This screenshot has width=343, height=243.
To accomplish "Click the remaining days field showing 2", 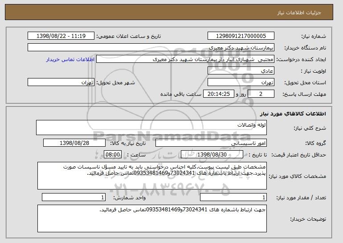I will tap(261, 94).
